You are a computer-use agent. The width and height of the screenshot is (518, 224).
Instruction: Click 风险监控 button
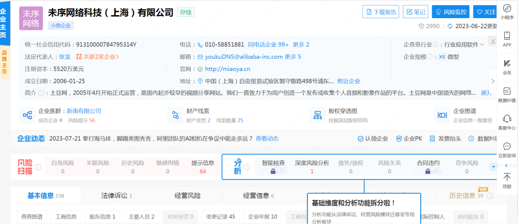[x=450, y=12]
